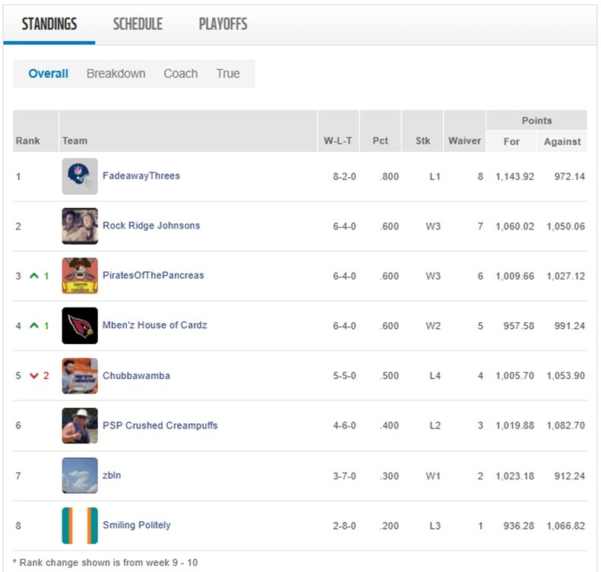Screen dimensions: 601x572
Task: Click the red down arrow by Chubbawamba
Action: pos(34,376)
